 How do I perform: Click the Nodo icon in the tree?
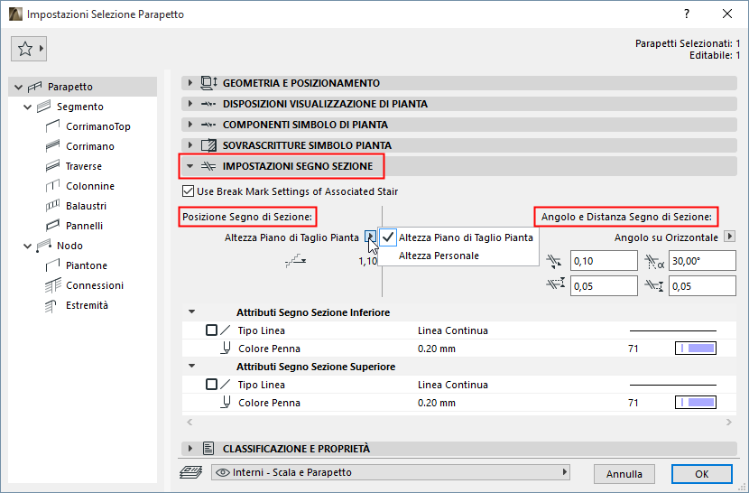[x=44, y=246]
